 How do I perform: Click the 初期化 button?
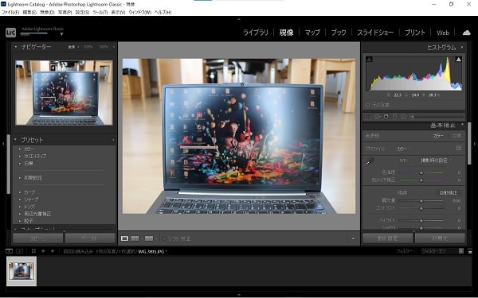pyautogui.click(x=440, y=238)
